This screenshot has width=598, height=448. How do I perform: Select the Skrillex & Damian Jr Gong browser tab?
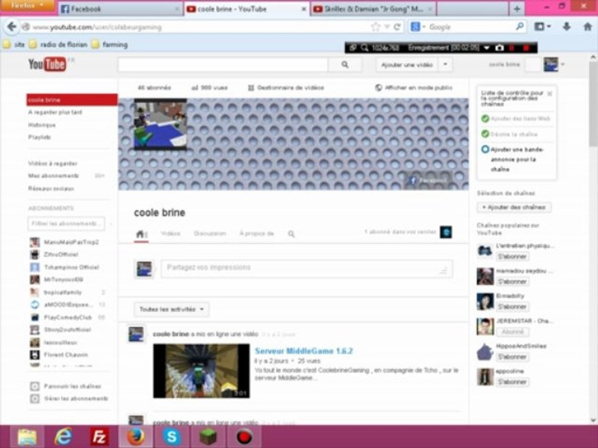click(373, 9)
